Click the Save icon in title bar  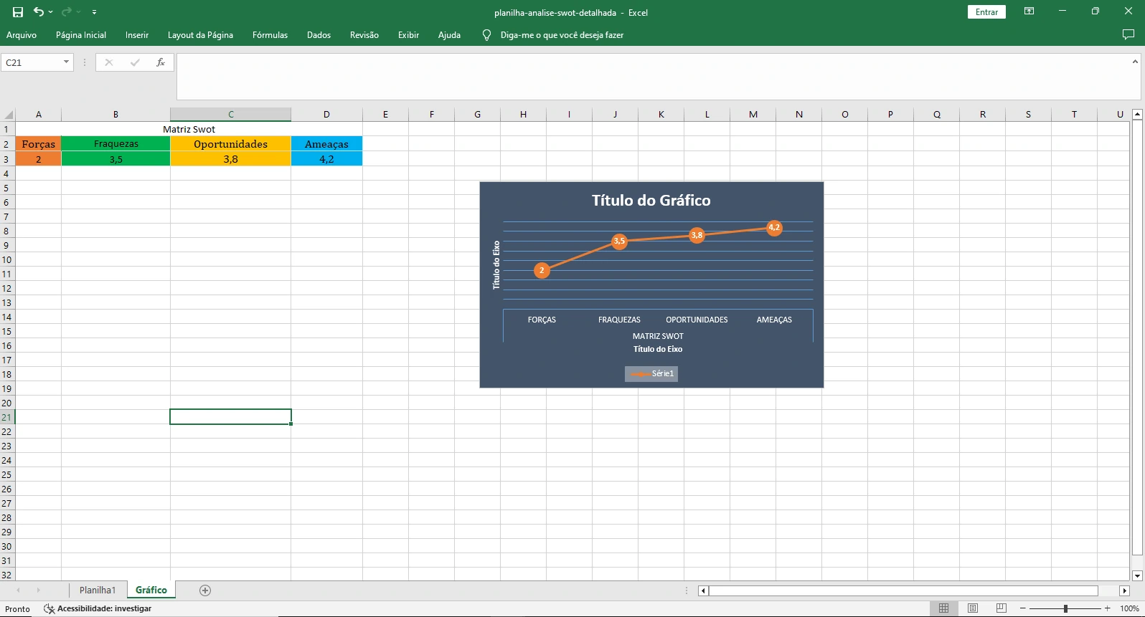(18, 12)
